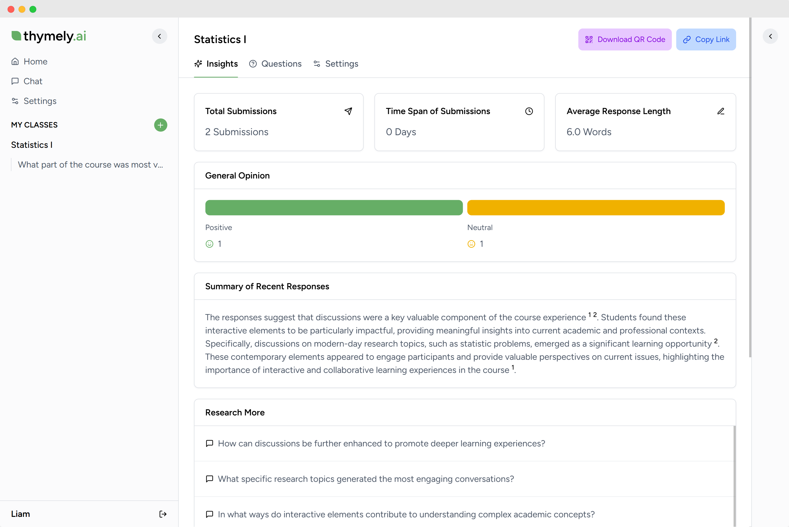The height and width of the screenshot is (527, 789).
Task: Click the main page vertical scrollbar
Action: pos(750,188)
